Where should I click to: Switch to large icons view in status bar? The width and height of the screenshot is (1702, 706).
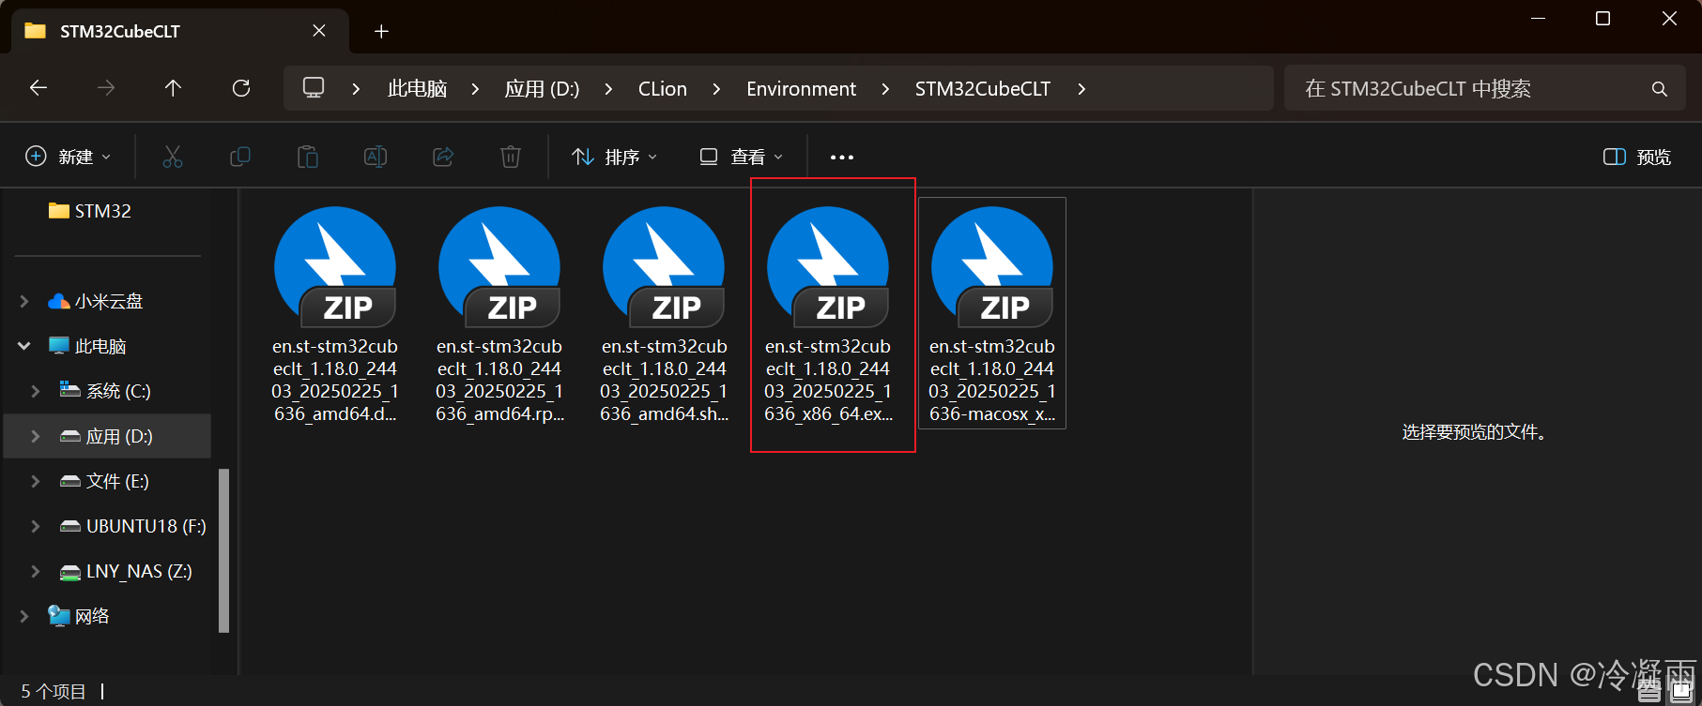[1680, 692]
